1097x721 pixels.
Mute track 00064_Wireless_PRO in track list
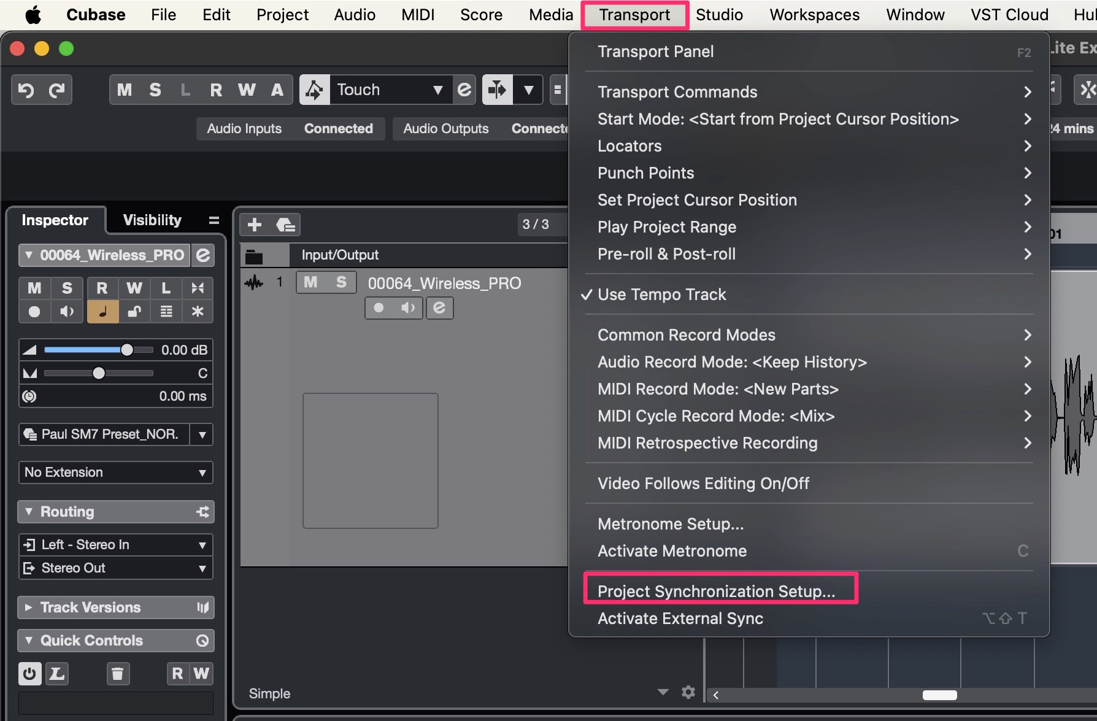[311, 282]
